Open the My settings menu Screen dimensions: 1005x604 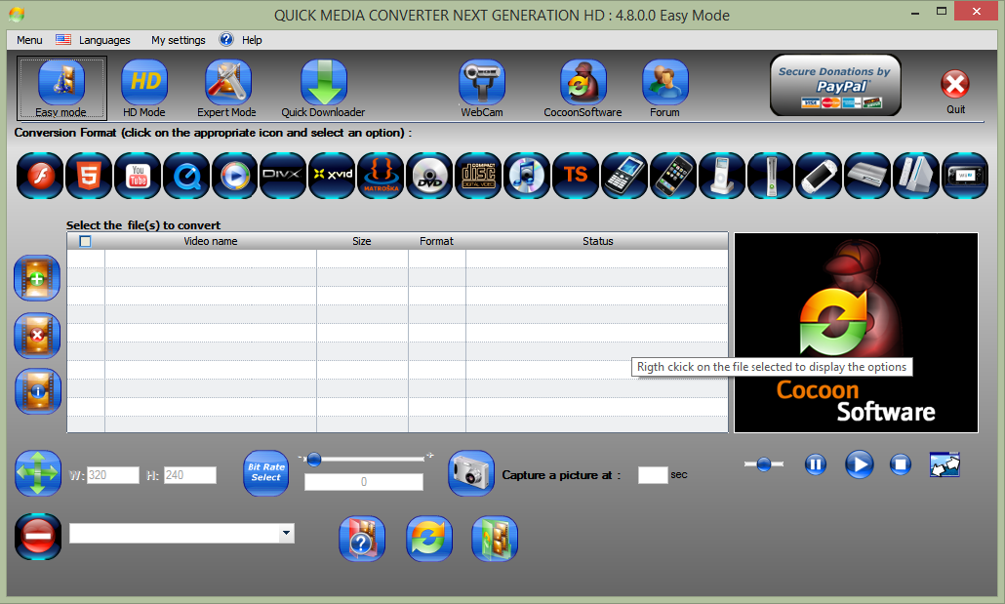pos(179,40)
